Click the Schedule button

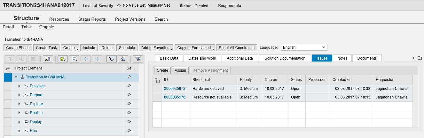(x=127, y=48)
